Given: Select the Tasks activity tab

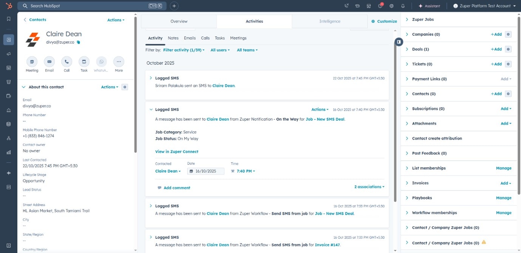Looking at the screenshot, I should [x=220, y=38].
